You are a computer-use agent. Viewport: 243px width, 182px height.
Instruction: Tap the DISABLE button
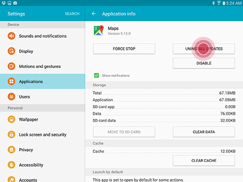(x=204, y=63)
